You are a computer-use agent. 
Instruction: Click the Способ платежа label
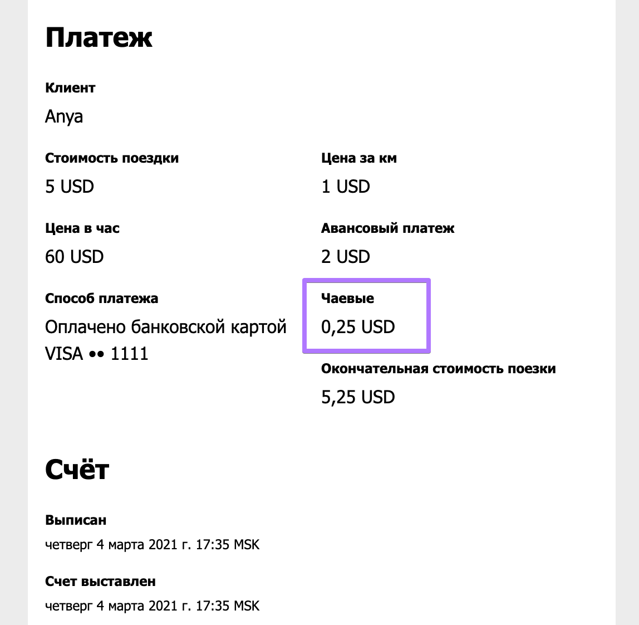coord(101,298)
